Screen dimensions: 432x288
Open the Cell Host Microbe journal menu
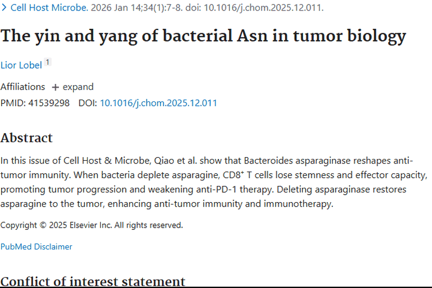(51, 8)
